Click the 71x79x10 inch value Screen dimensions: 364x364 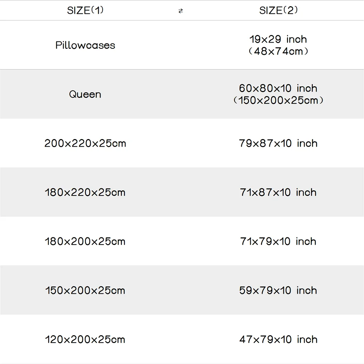coord(278,241)
